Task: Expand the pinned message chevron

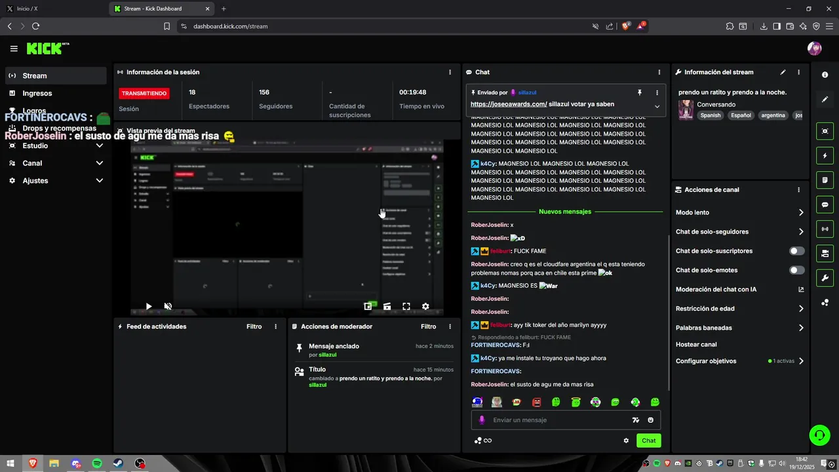Action: tap(657, 106)
